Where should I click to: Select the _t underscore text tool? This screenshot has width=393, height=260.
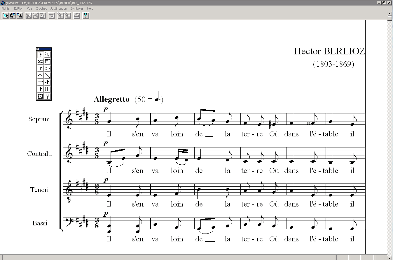click(x=40, y=89)
